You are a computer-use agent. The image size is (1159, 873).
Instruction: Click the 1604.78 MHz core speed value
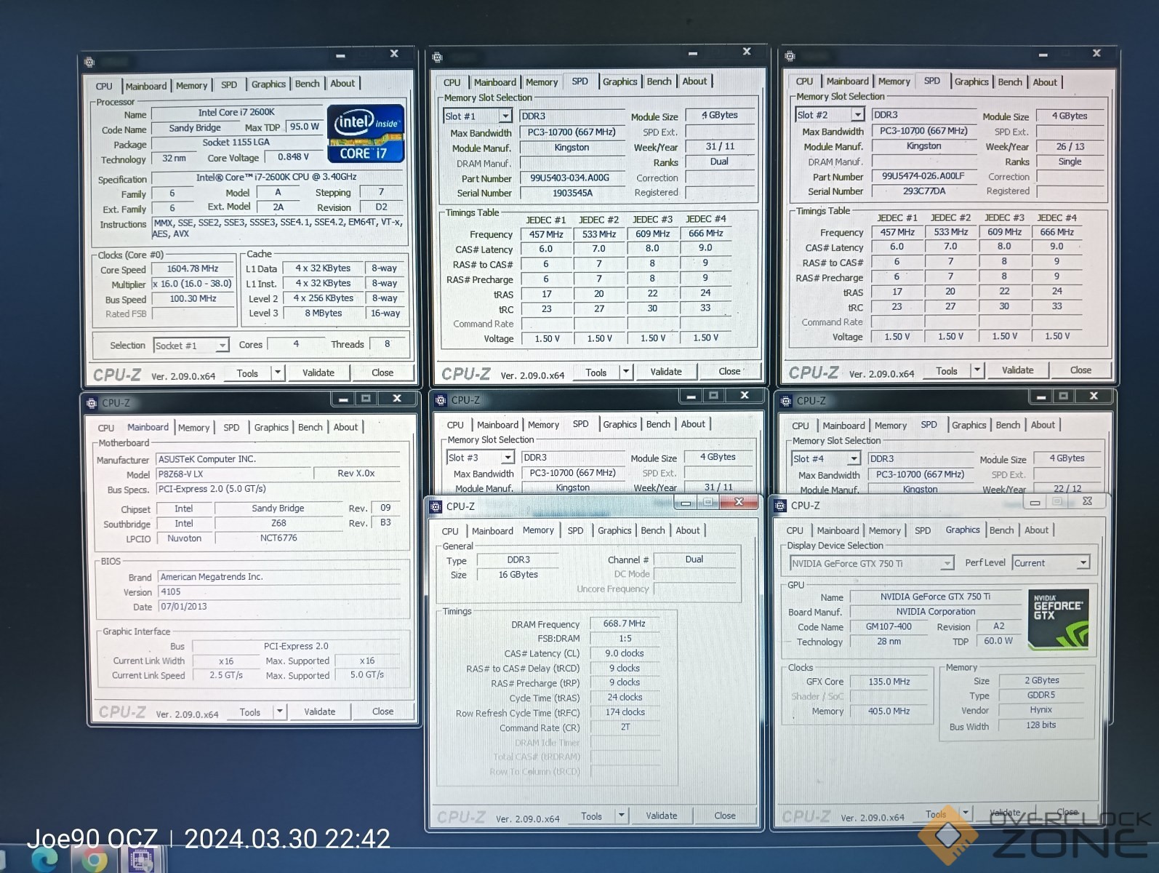(193, 269)
